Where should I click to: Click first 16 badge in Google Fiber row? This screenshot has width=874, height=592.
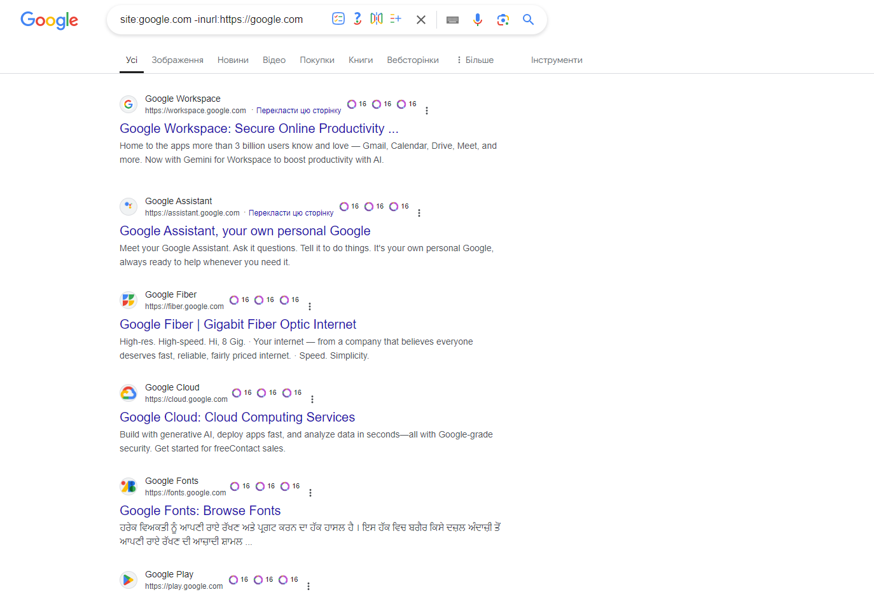coord(240,300)
